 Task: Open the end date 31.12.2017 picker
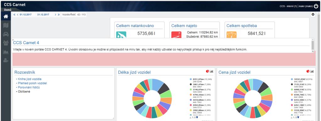43,15
